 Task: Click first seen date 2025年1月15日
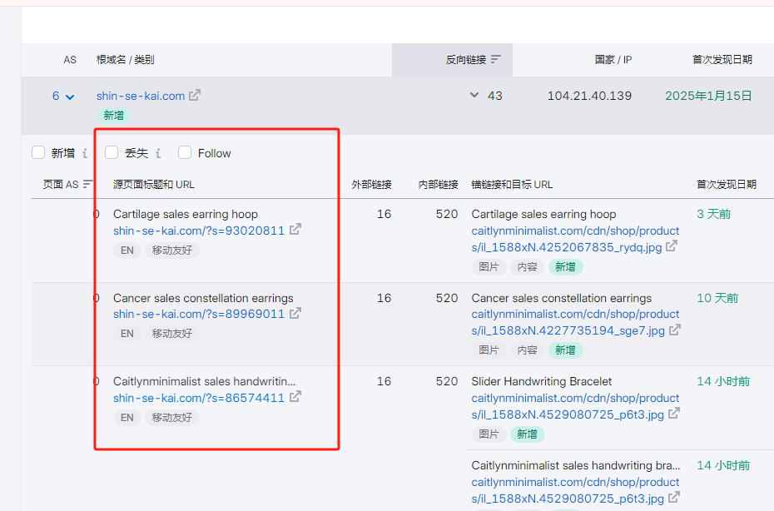[x=708, y=96]
